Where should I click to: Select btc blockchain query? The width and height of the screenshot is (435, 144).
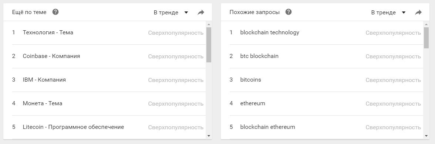click(326, 56)
